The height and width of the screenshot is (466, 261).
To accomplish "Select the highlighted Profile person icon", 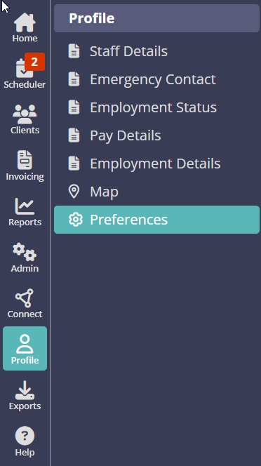I will (25, 349).
